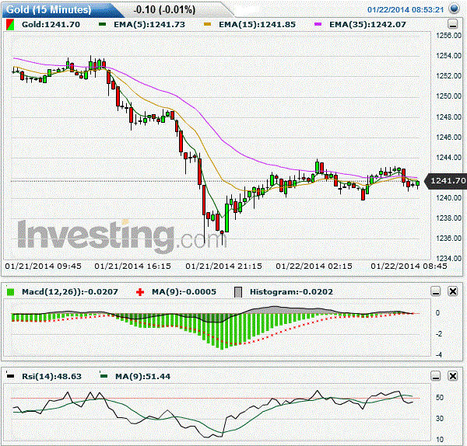Click the gray Histogram legend marker
This screenshot has width=467, height=446.
(238, 292)
